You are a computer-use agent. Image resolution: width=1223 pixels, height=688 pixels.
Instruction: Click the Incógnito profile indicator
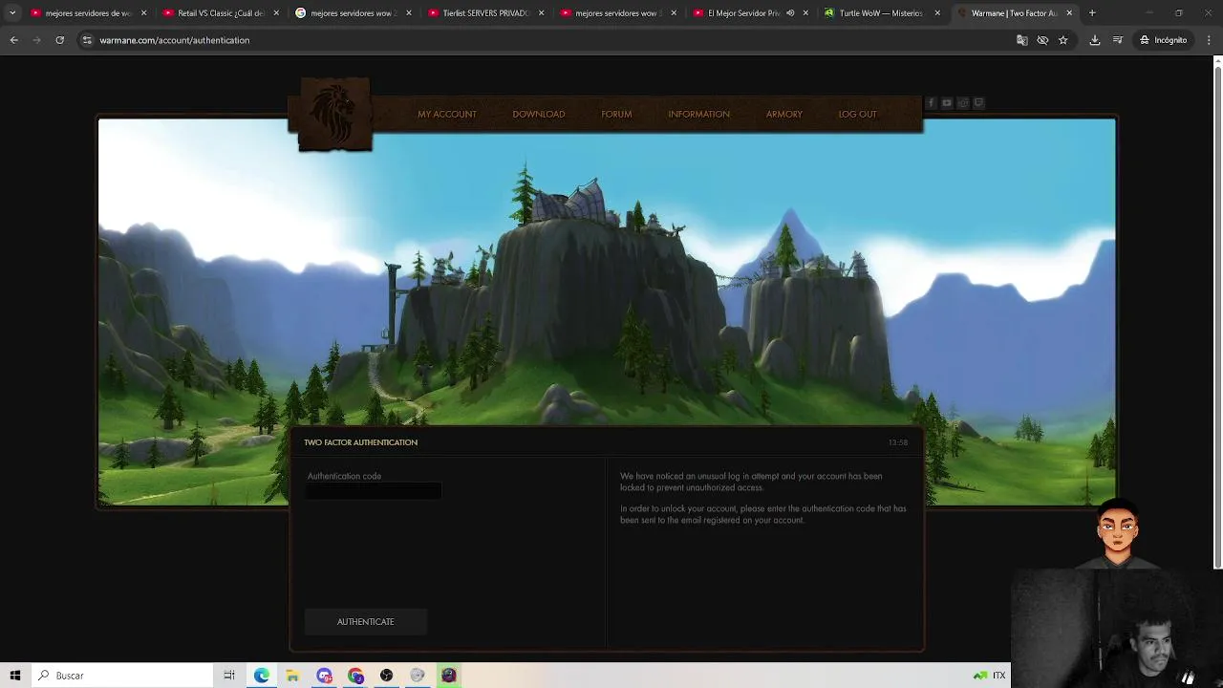point(1163,40)
